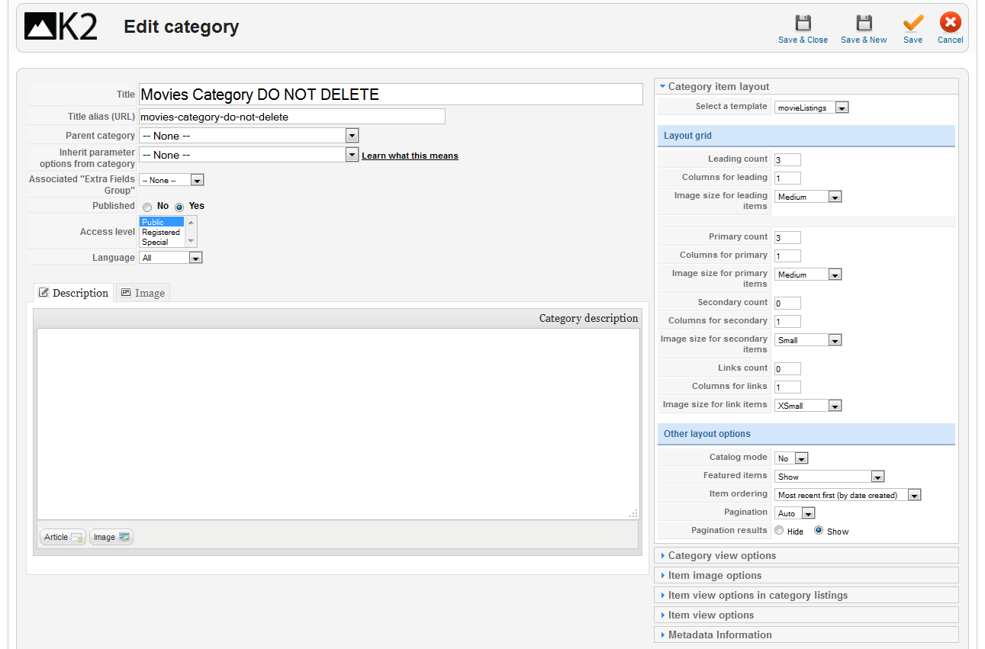Set Published to No
The width and height of the screenshot is (985, 649).
147,207
